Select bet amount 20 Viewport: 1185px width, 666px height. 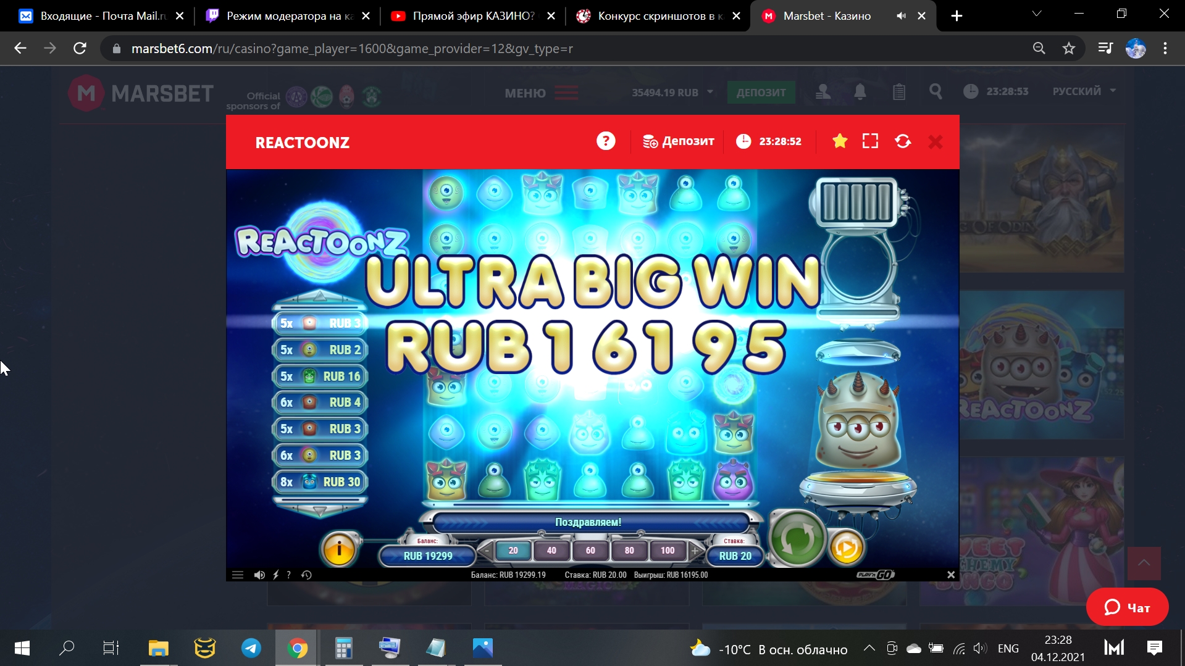click(513, 551)
